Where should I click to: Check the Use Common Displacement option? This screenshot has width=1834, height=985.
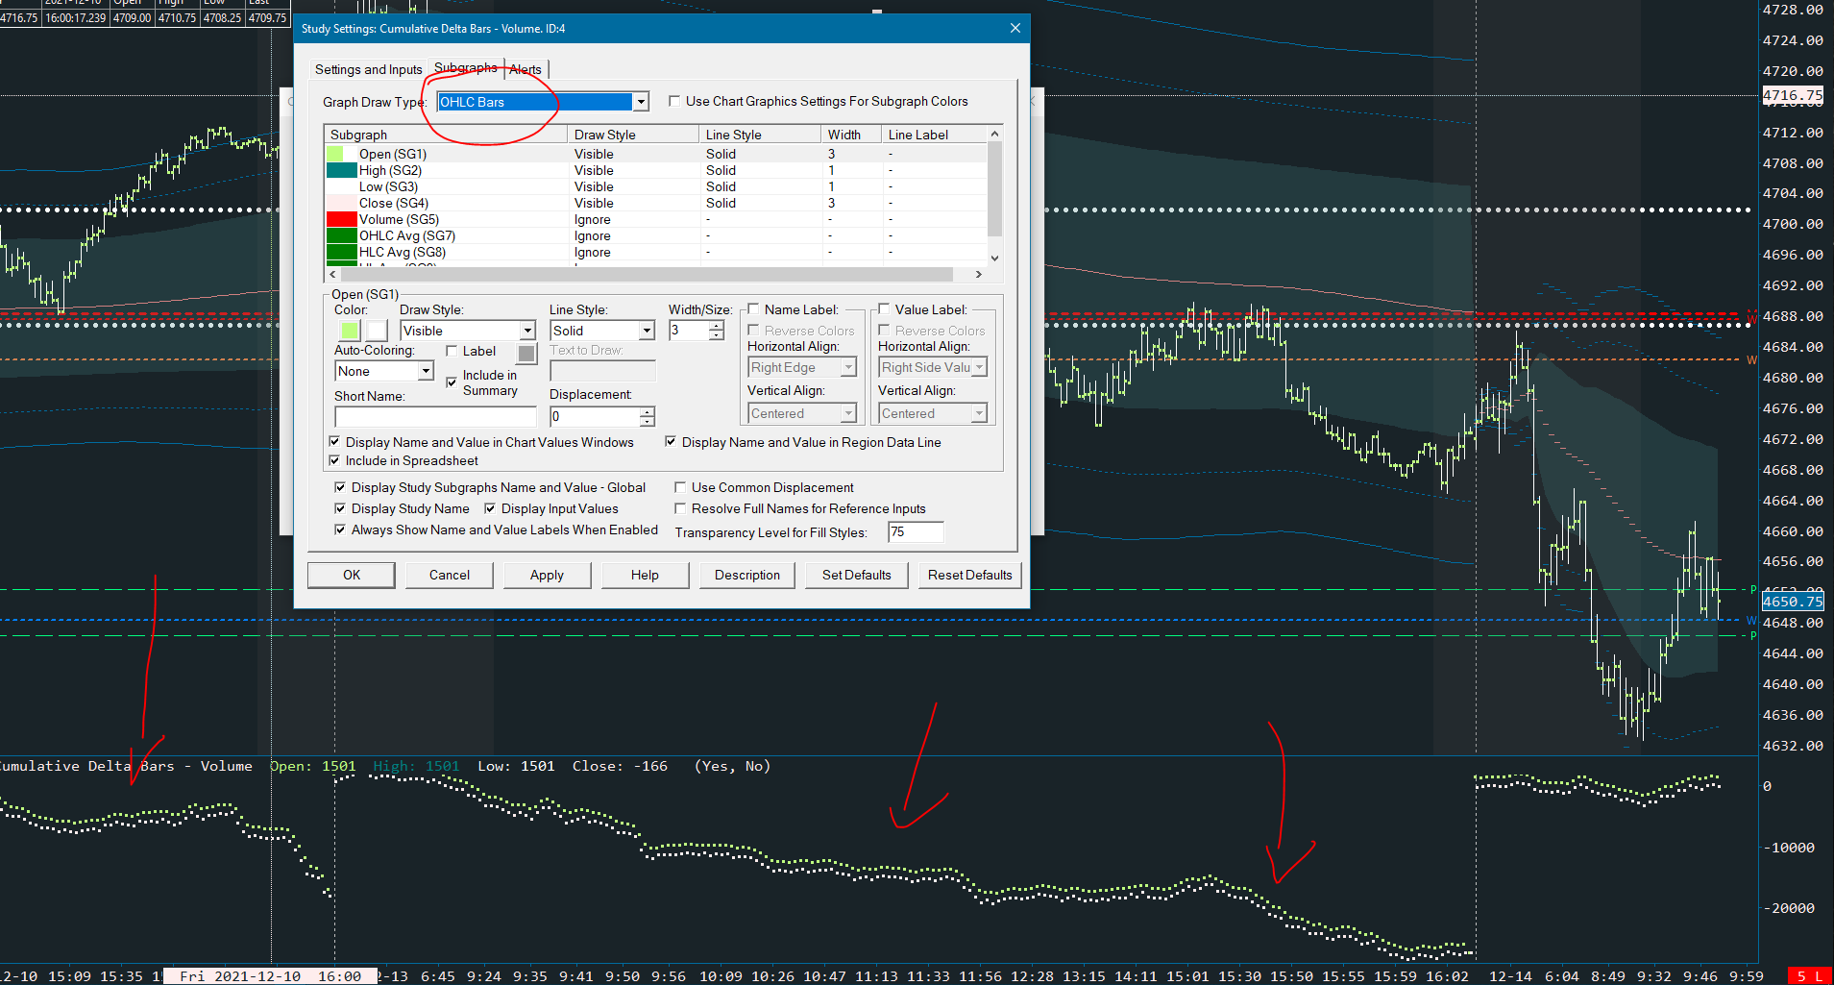click(x=680, y=488)
